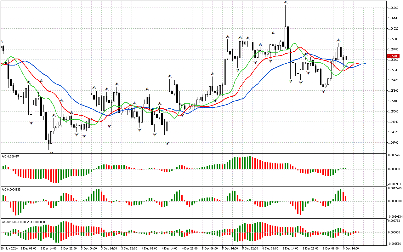Viewport: 403px width, 252px height.
Task: Click the 3 Dec 14:00 time label
Action: [109, 249]
